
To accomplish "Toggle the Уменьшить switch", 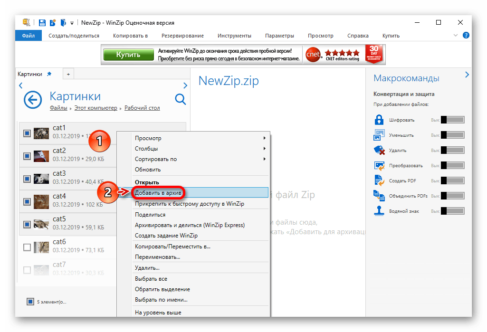I will tap(452, 135).
